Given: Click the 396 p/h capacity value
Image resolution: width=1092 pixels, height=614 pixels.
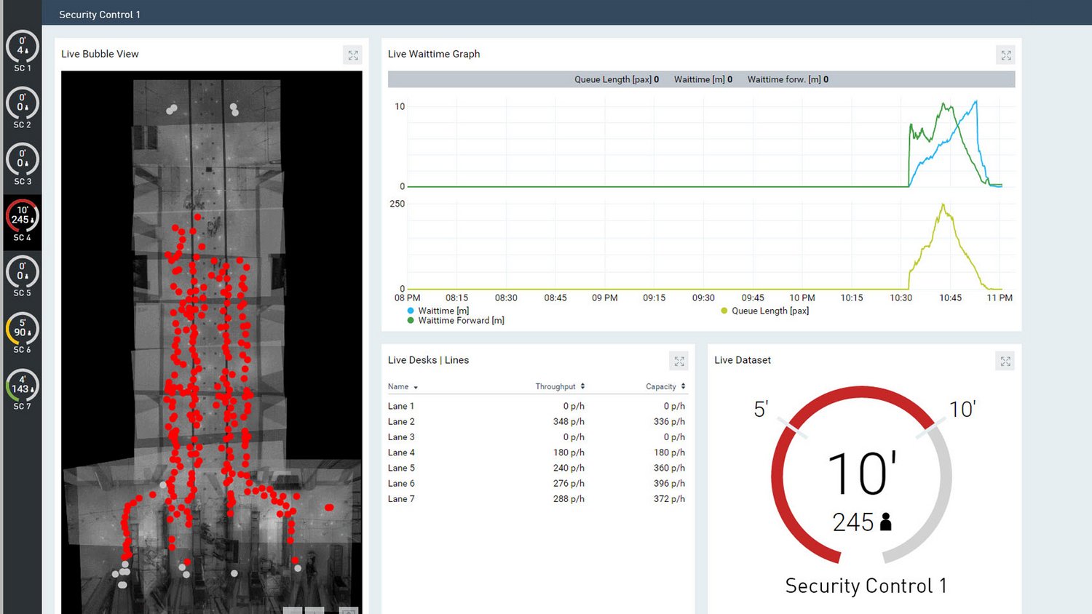Looking at the screenshot, I should click(x=669, y=483).
